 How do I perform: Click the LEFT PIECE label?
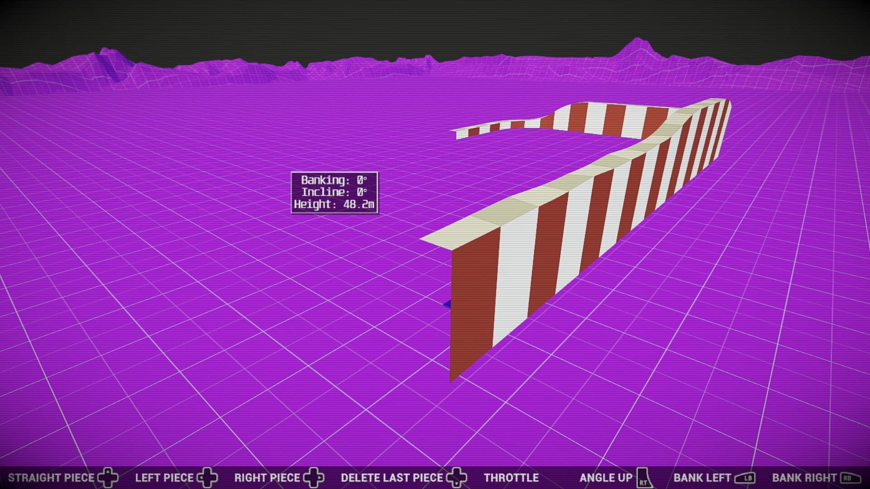pyautogui.click(x=164, y=478)
